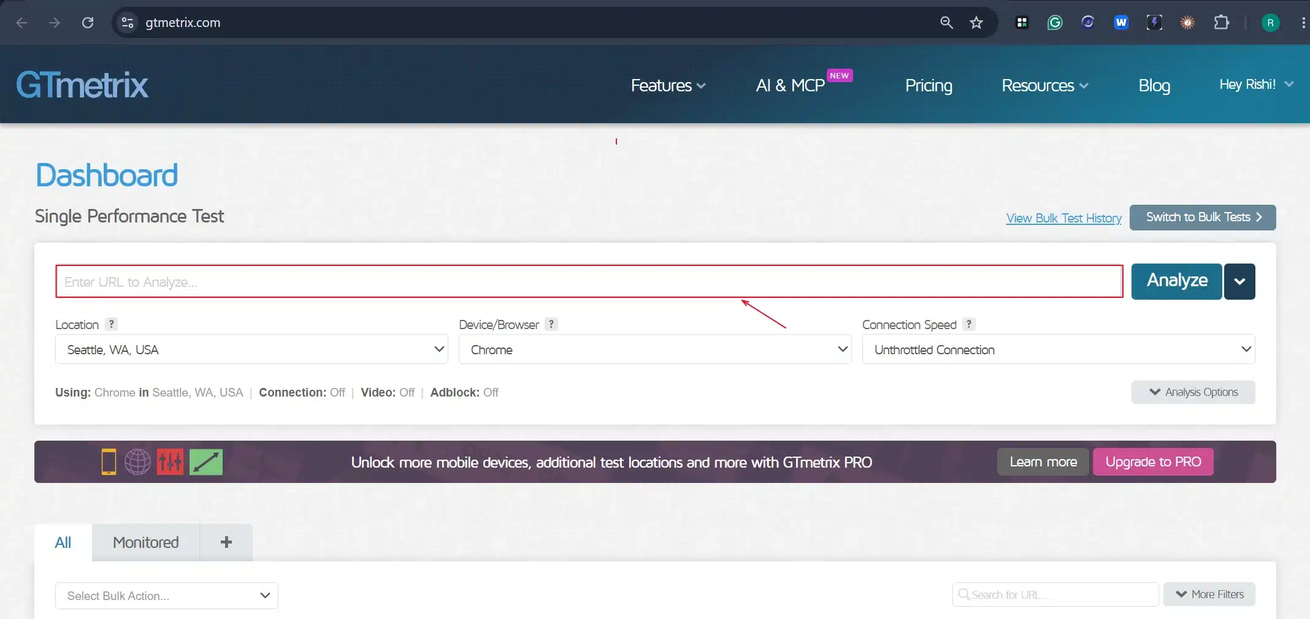Click Learn more in PRO banner
1310x619 pixels.
click(x=1043, y=462)
